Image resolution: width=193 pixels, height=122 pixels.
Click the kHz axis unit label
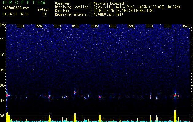point(3,25)
